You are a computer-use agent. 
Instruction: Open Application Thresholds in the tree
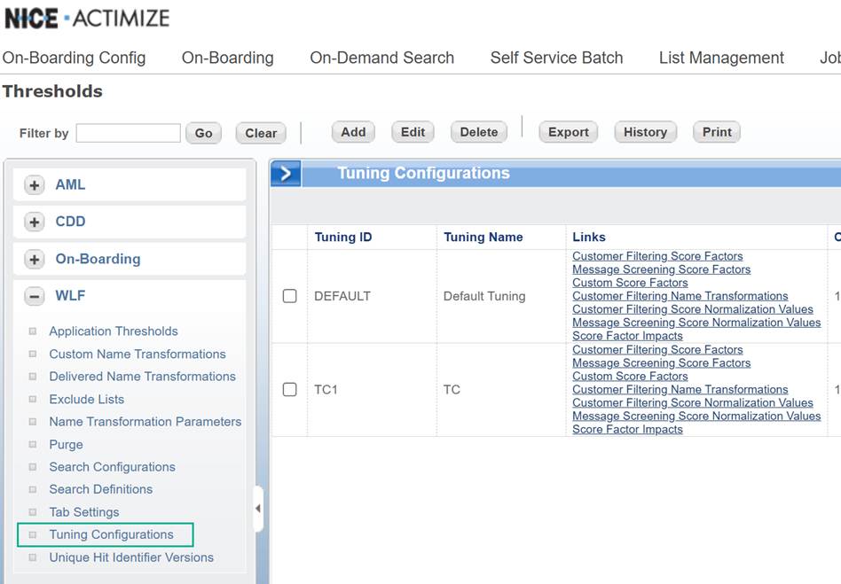pos(114,331)
